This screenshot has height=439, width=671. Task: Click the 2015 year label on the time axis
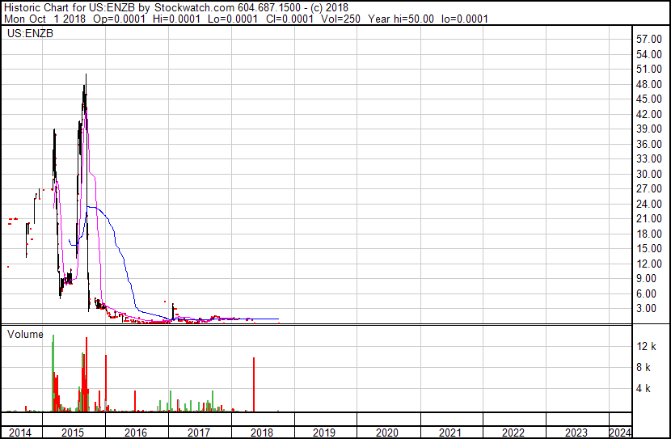point(73,433)
